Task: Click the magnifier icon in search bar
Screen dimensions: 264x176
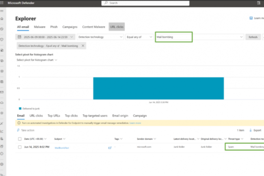Action: pos(106,3)
